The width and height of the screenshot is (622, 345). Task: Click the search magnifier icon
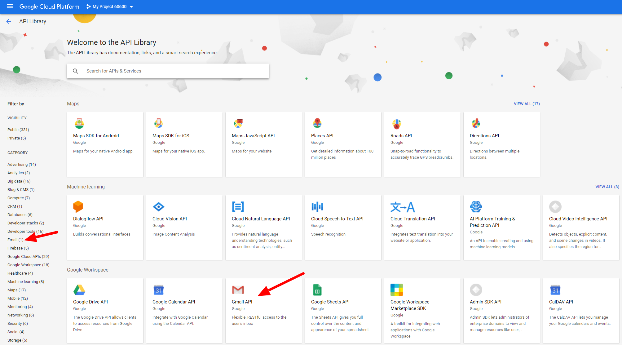click(75, 71)
